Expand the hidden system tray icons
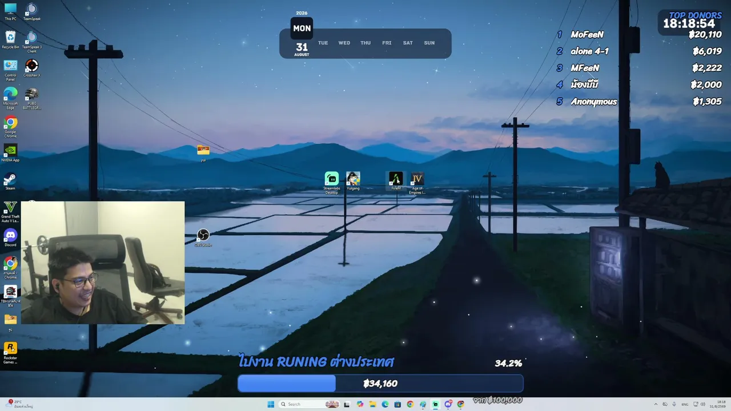The height and width of the screenshot is (411, 731). click(656, 404)
